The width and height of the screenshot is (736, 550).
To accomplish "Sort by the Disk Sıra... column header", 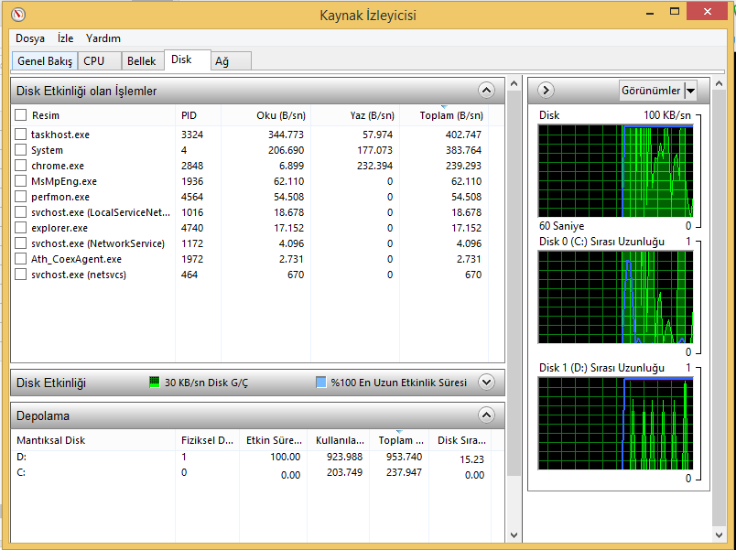I will (461, 440).
